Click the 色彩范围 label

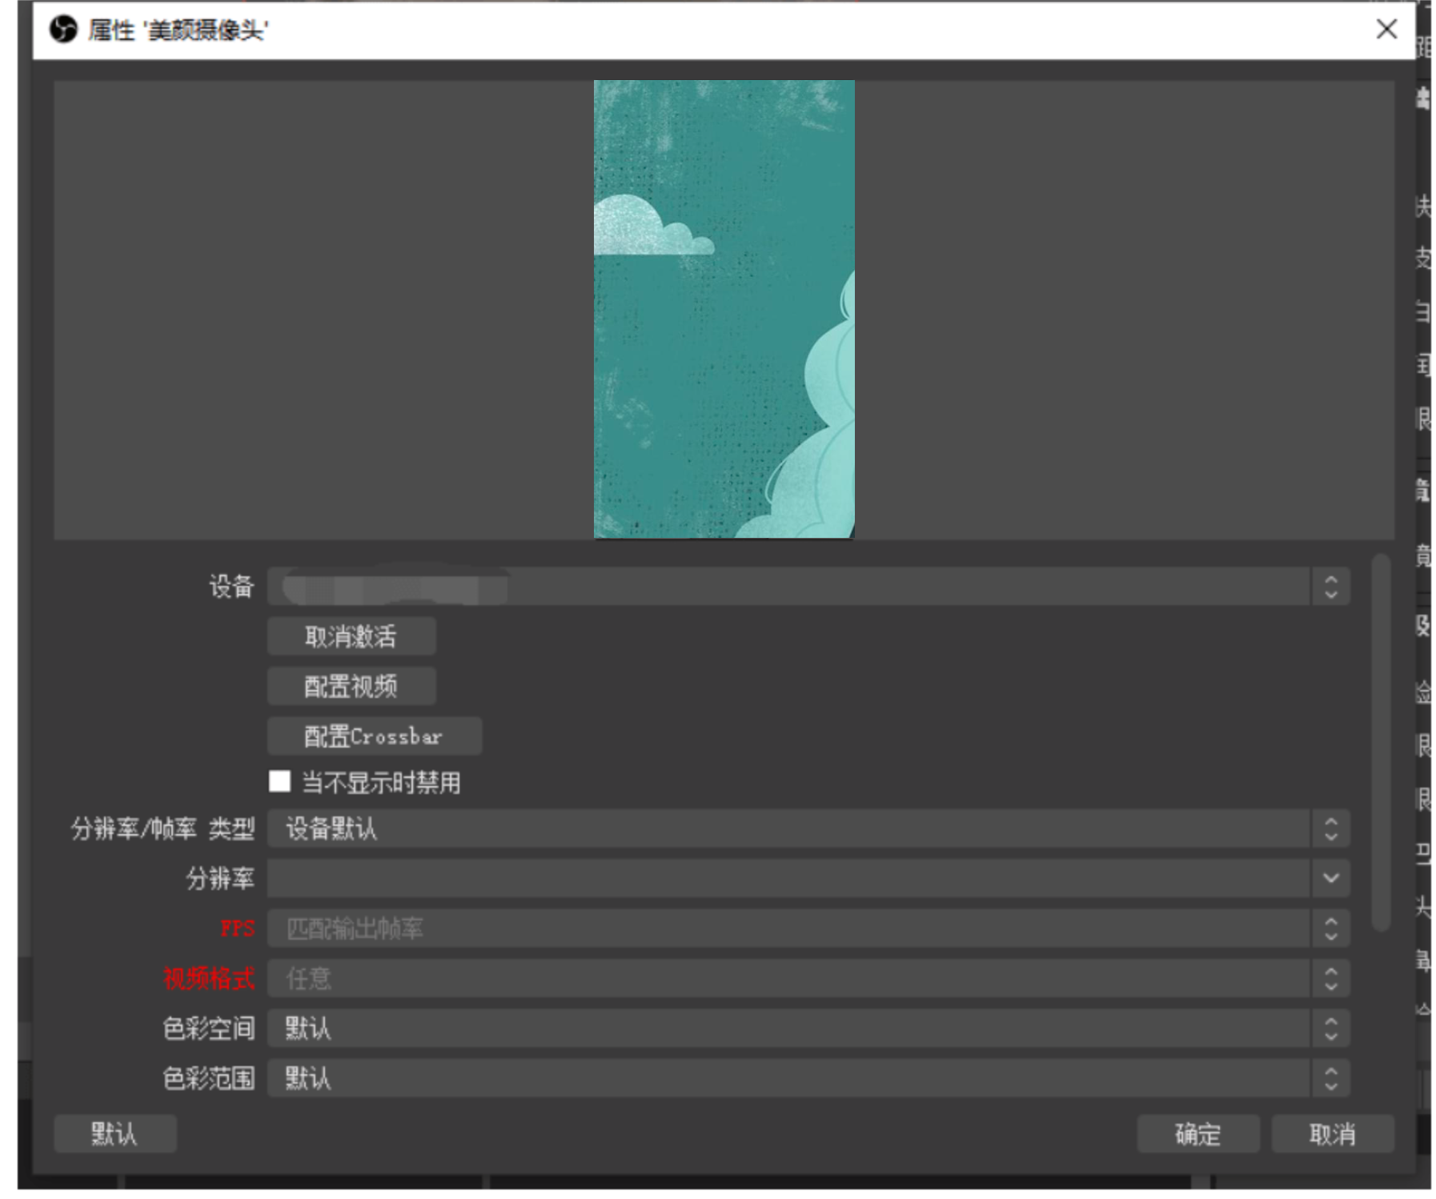click(209, 1078)
